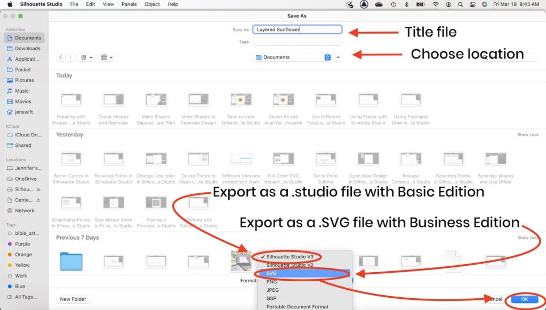Image resolution: width=546 pixels, height=310 pixels.
Task: Select the Orange tag
Action: pos(24,254)
